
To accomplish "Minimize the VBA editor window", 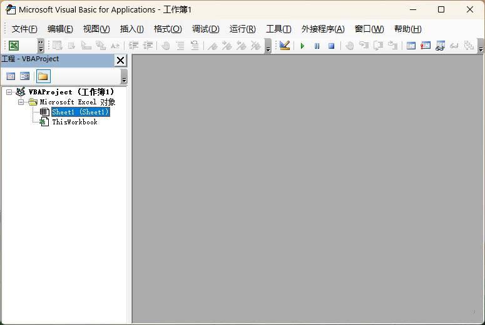I will (413, 9).
